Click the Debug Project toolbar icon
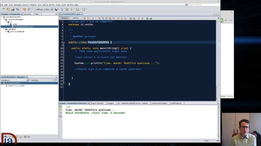The image size is (261, 146). coord(77,9)
